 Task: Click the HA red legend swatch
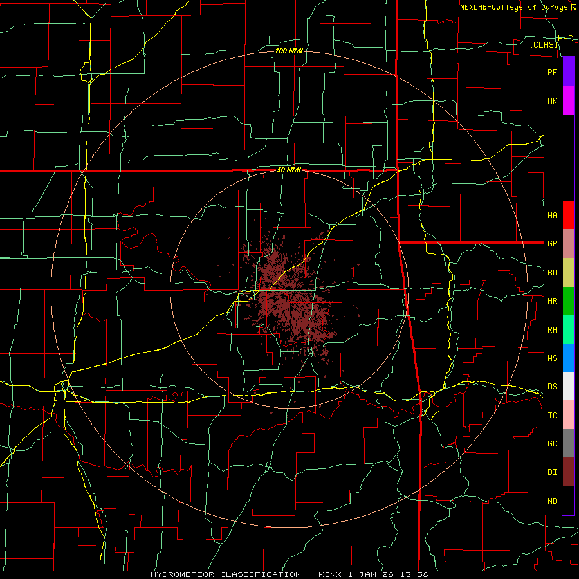coord(568,215)
